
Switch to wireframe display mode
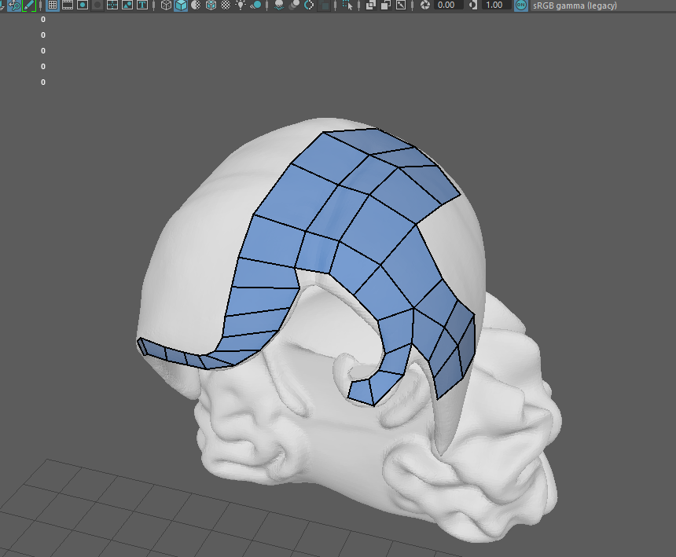[x=166, y=5]
